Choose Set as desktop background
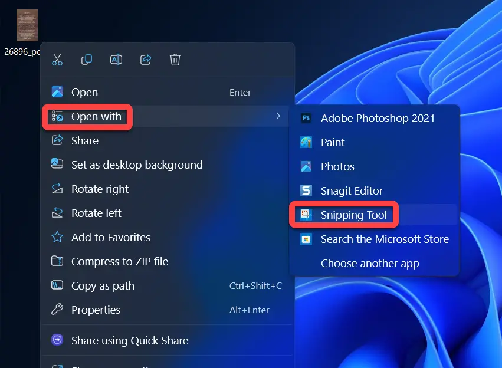This screenshot has width=502, height=368. coord(167,165)
